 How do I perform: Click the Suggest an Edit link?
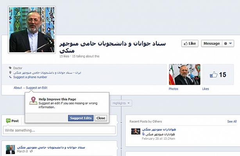click(x=37, y=88)
